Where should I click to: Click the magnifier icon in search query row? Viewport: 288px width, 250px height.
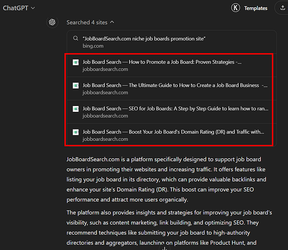[75, 39]
